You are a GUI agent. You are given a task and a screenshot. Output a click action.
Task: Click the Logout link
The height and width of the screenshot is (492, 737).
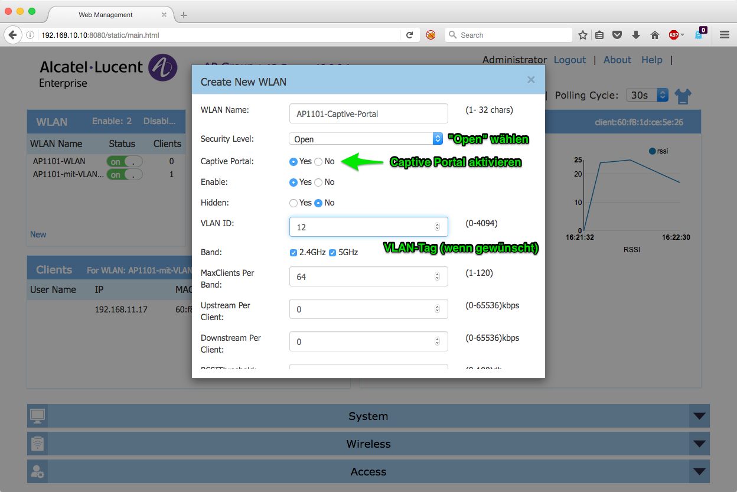(569, 60)
